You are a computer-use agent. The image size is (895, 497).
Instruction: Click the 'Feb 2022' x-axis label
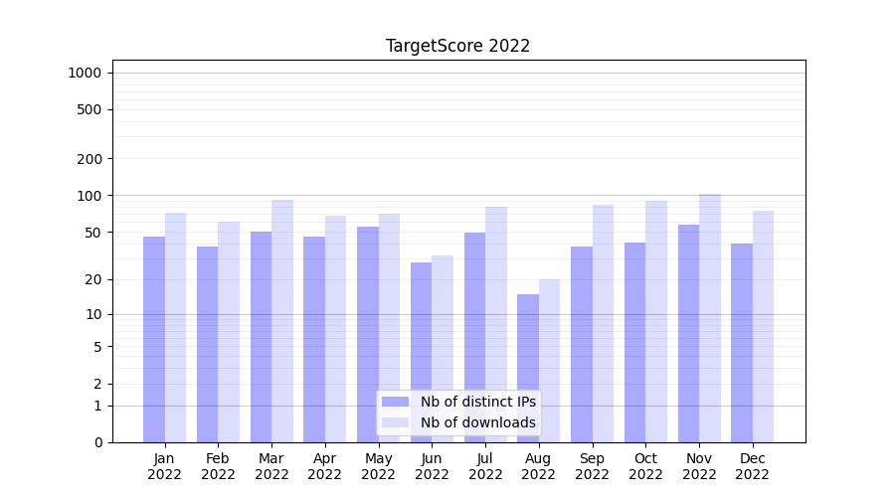pyautogui.click(x=218, y=466)
